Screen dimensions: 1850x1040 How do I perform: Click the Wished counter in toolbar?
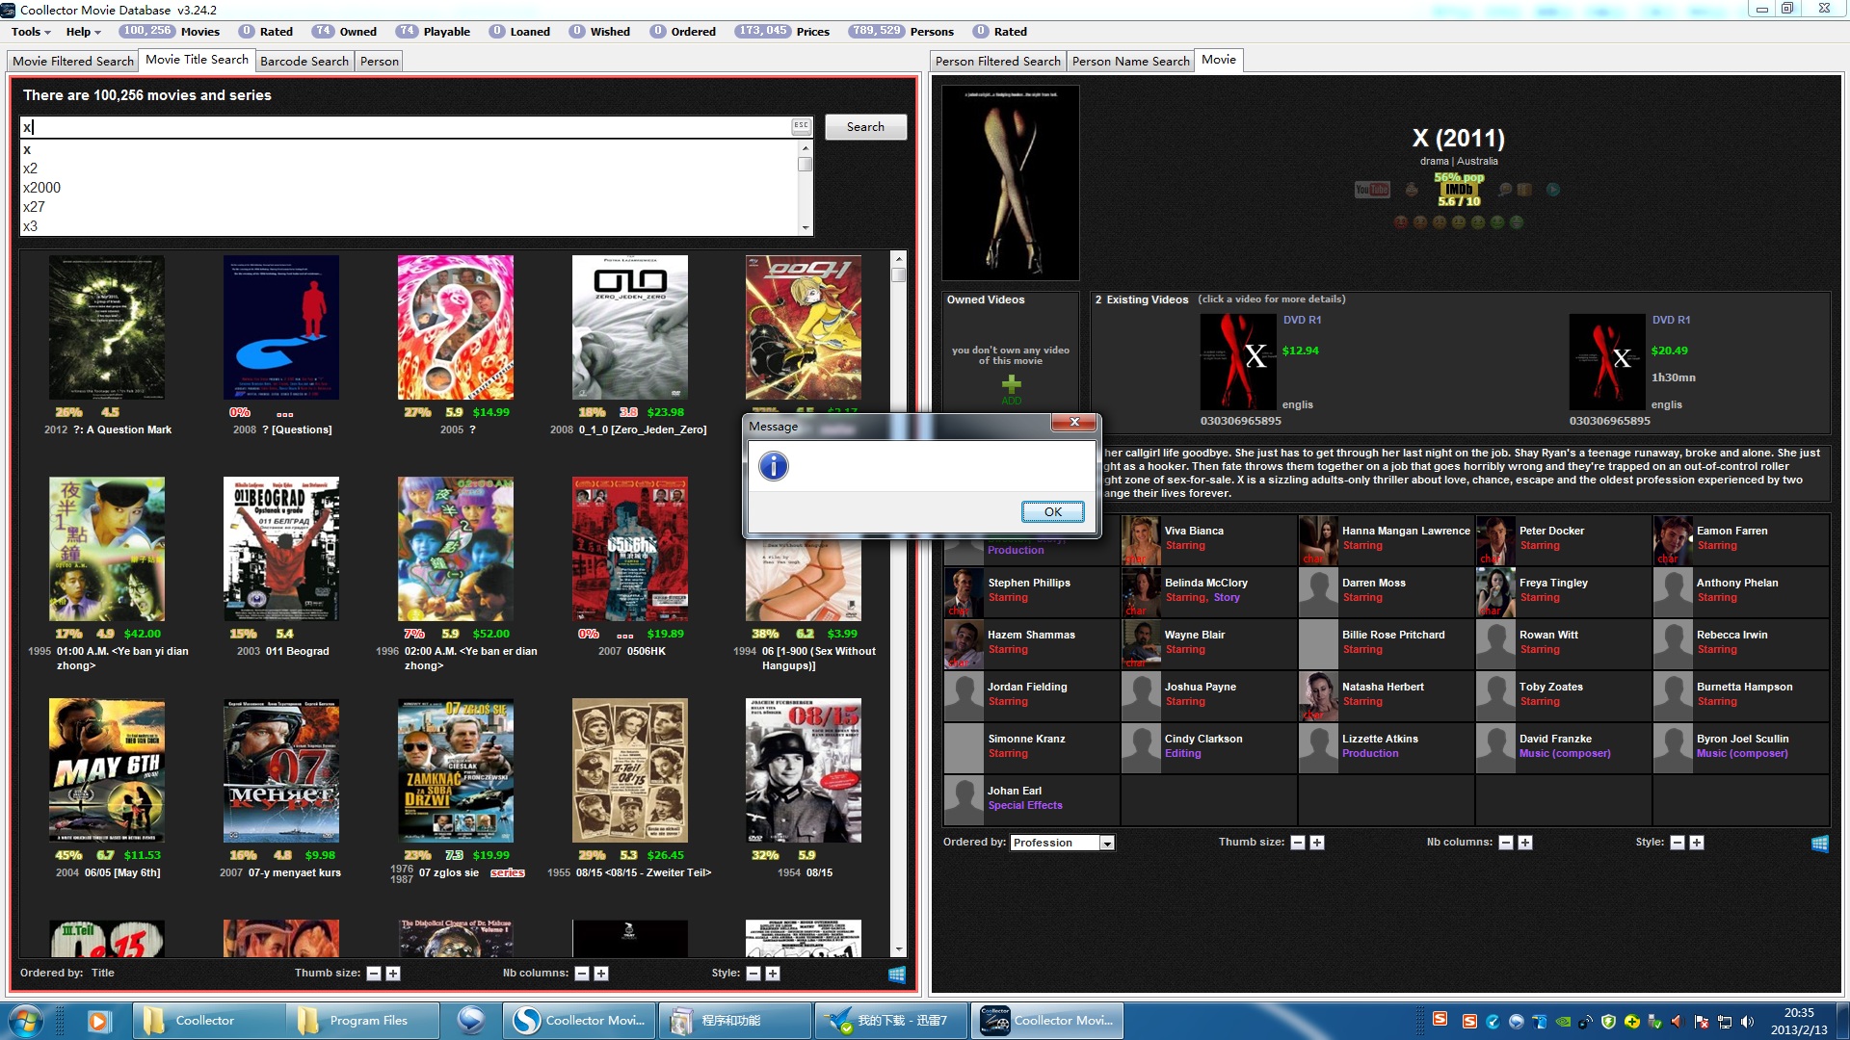[599, 32]
